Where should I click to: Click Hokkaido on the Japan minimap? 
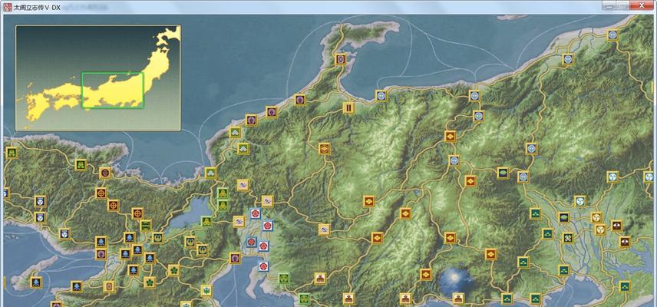click(170, 35)
